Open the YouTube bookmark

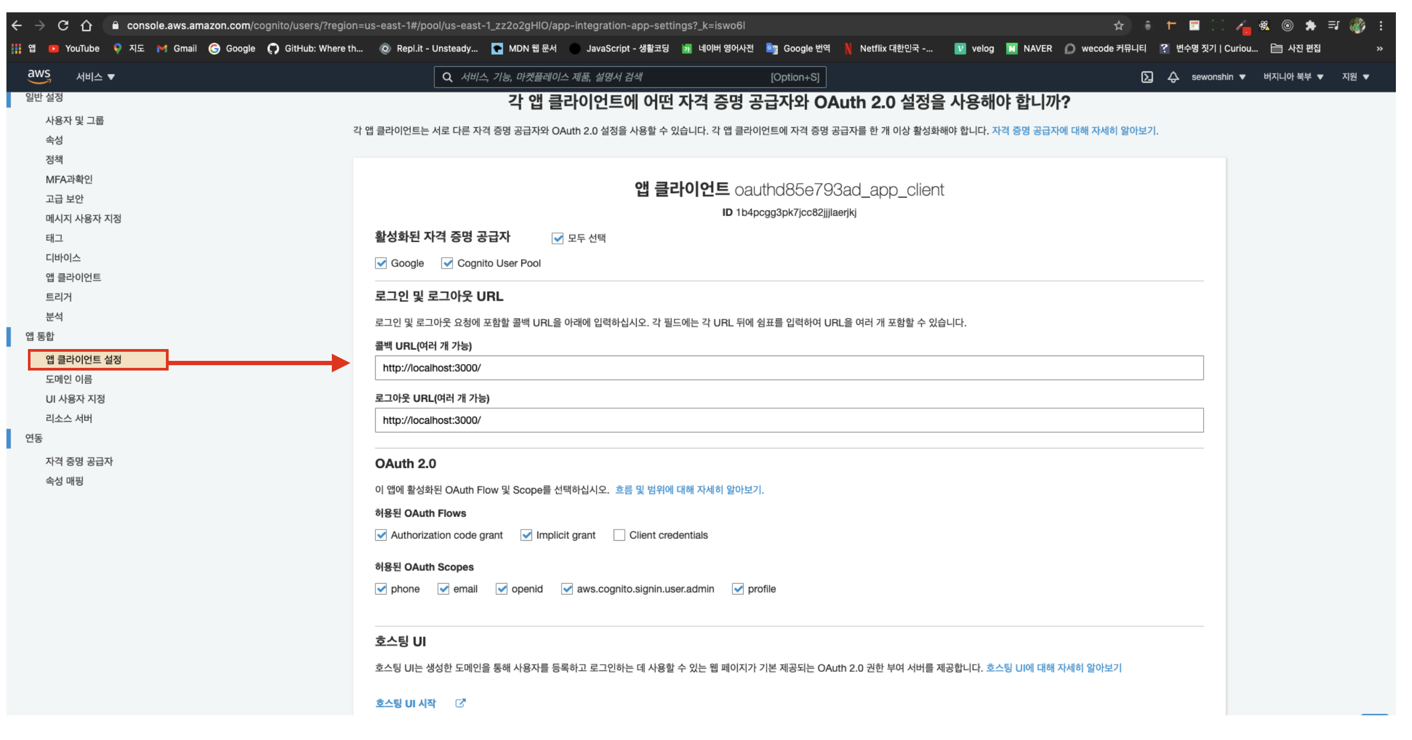pyautogui.click(x=74, y=48)
